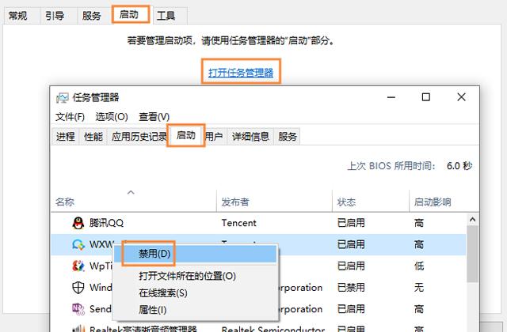Click the Realtek Semiconductor publisher cell
This screenshot has width=507, height=332.
(273, 329)
